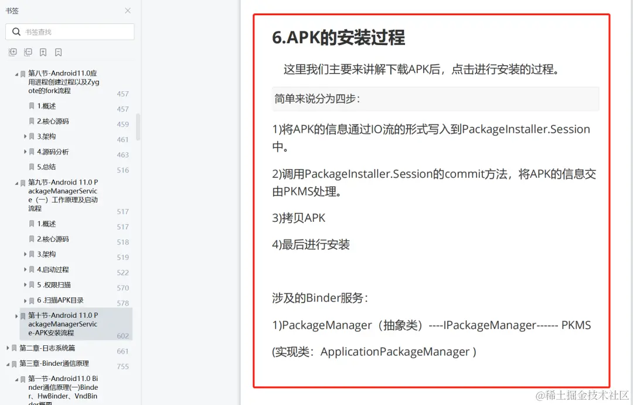Click the 书签 panel title
This screenshot has width=633, height=405.
(x=12, y=11)
